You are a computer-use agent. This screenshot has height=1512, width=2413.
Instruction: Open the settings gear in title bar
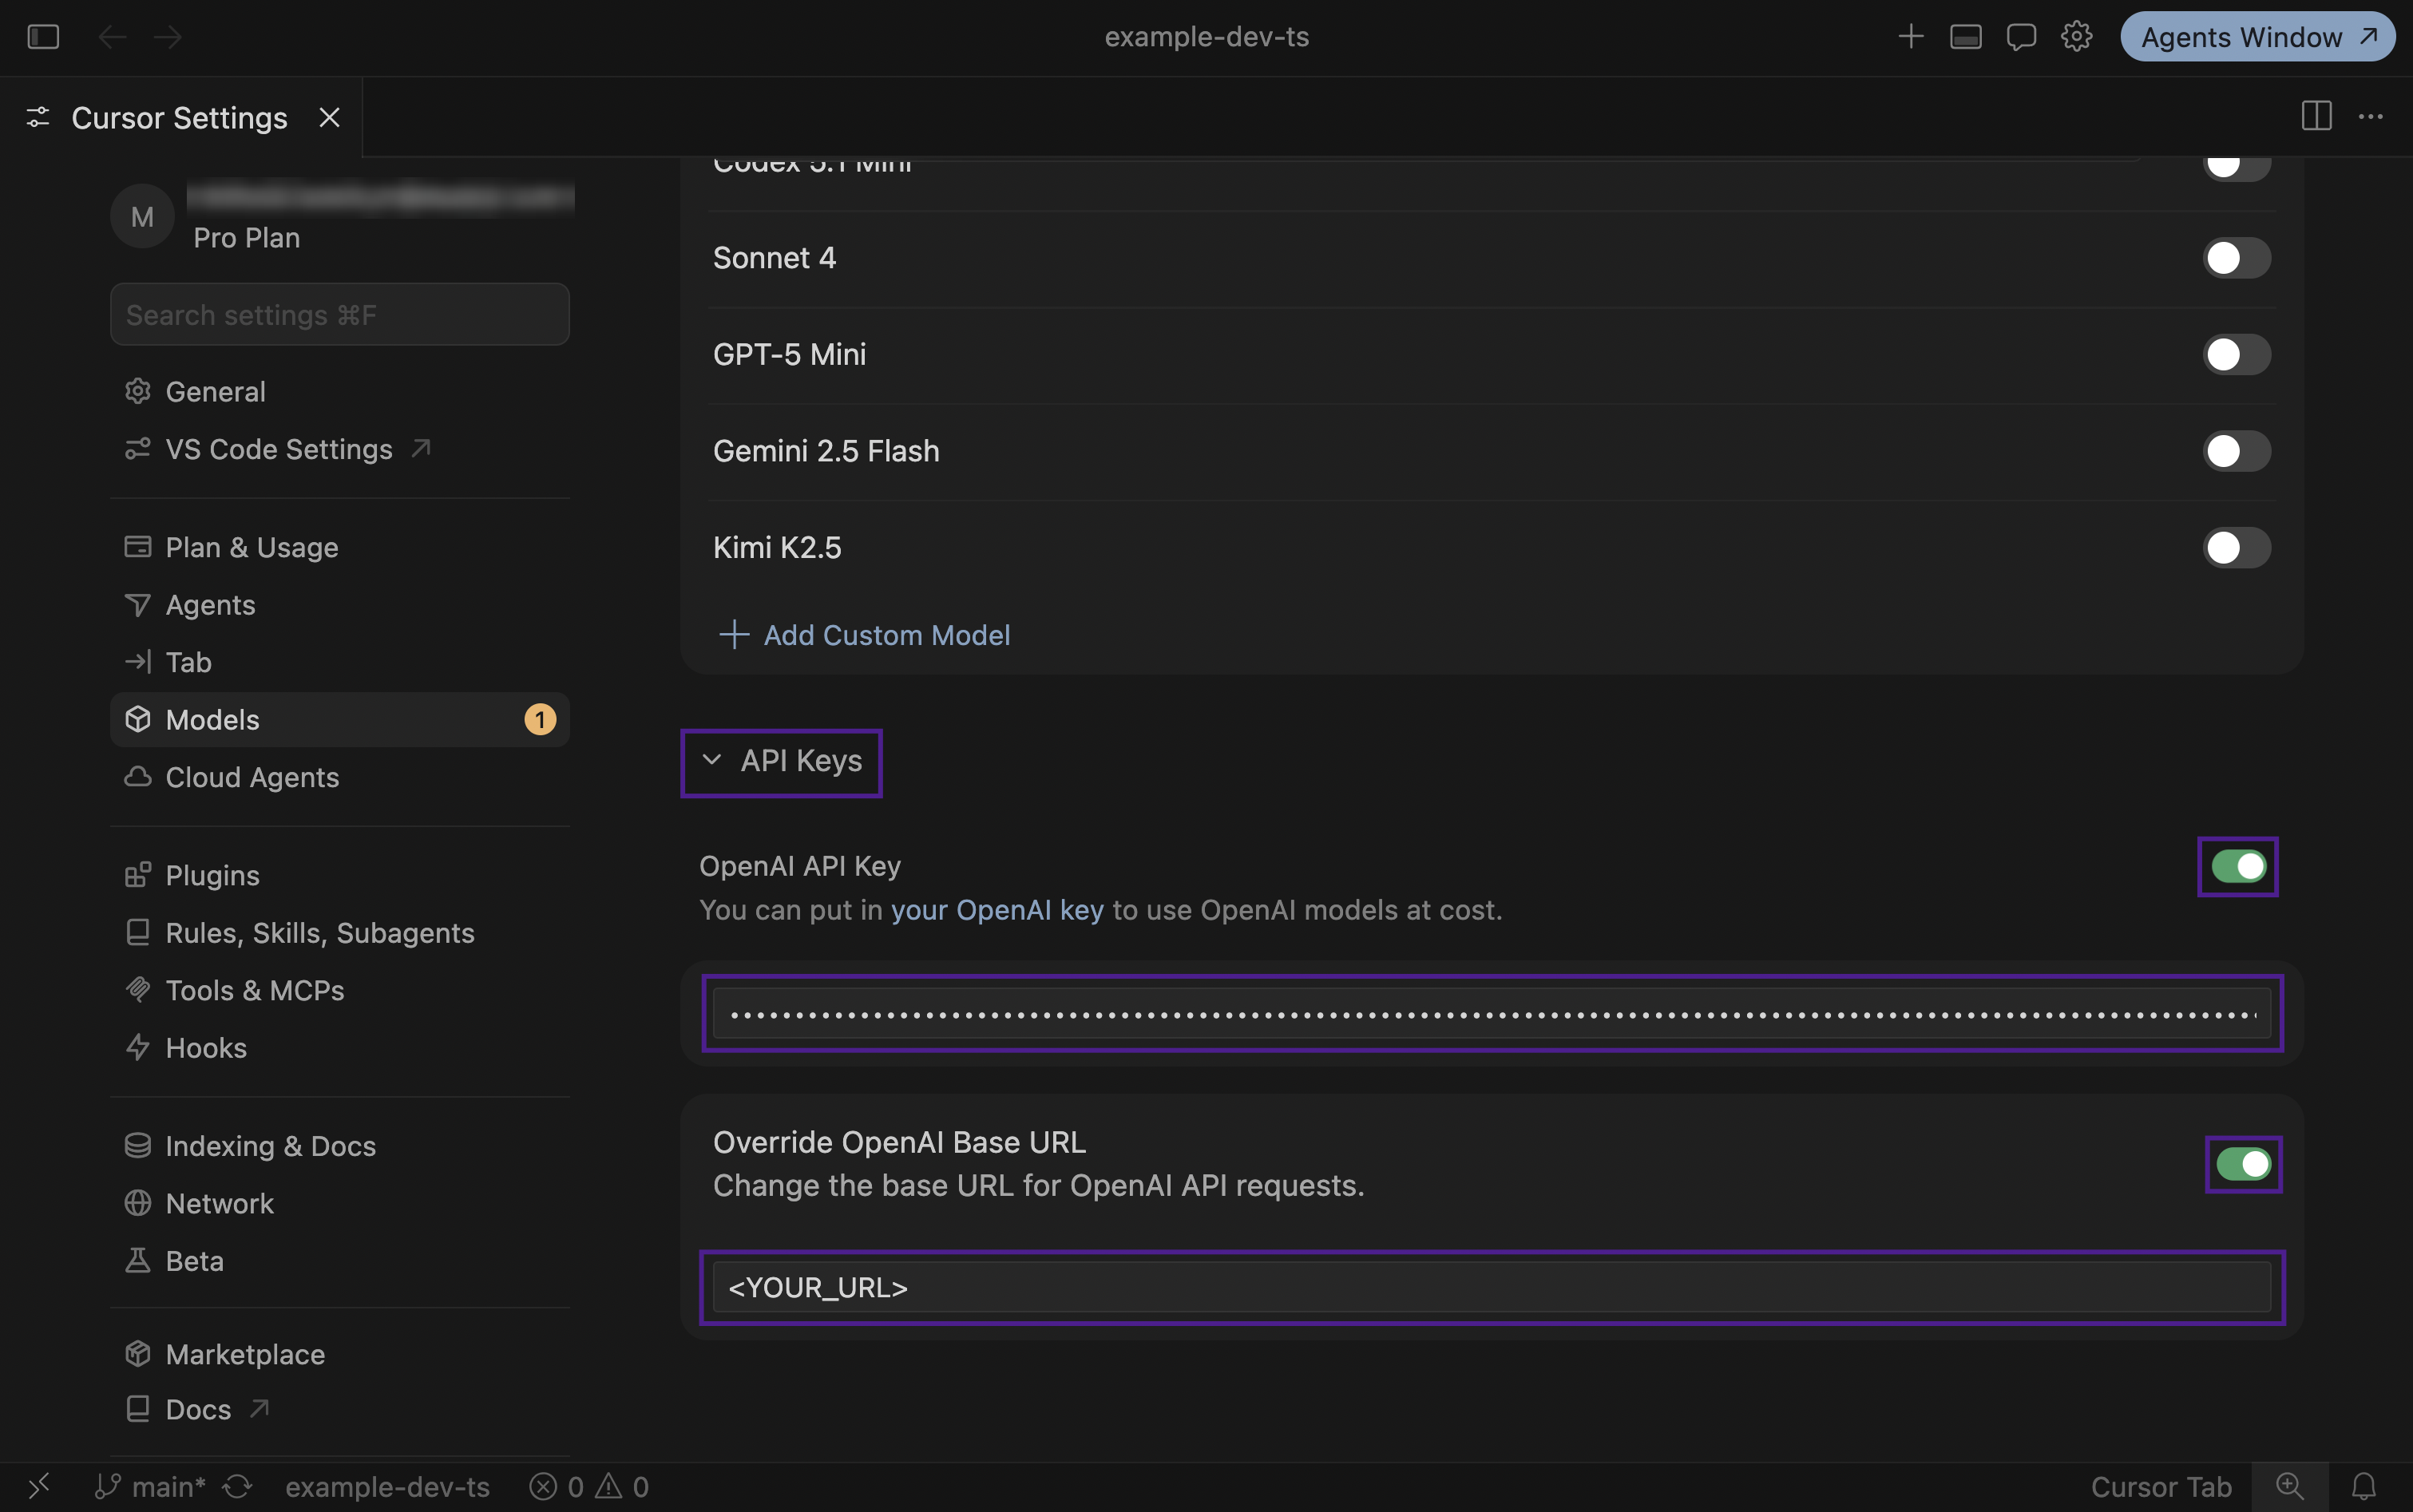[x=2076, y=37]
